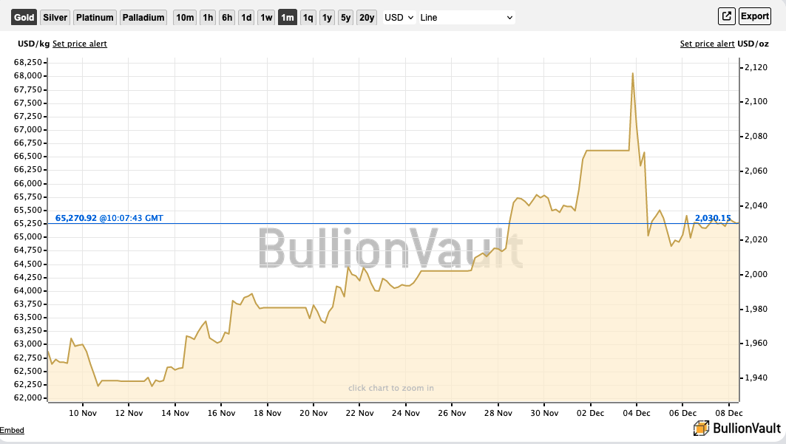Set time range to 1d
Screen dimensions: 786x444
tap(246, 18)
